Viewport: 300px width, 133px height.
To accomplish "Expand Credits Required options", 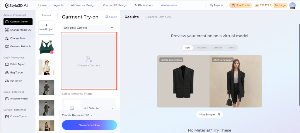I will (91, 115).
